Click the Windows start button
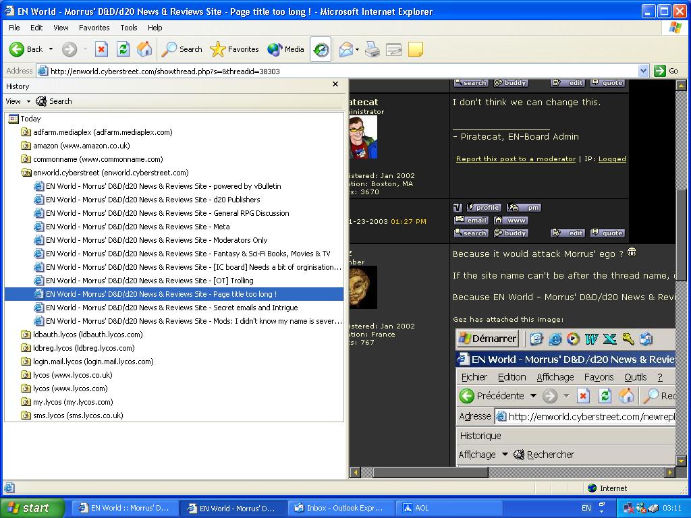Image resolution: width=691 pixels, height=518 pixels. coord(32,508)
